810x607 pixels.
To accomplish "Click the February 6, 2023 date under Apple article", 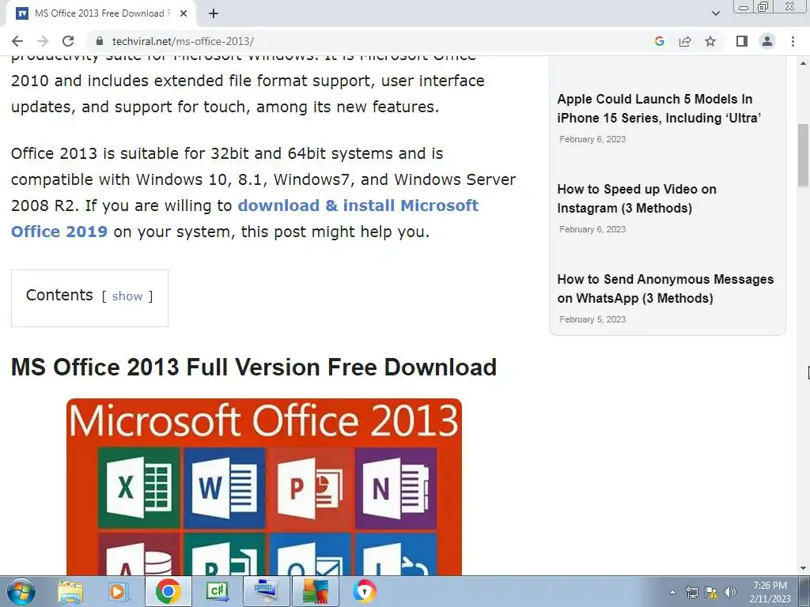I will tap(592, 139).
